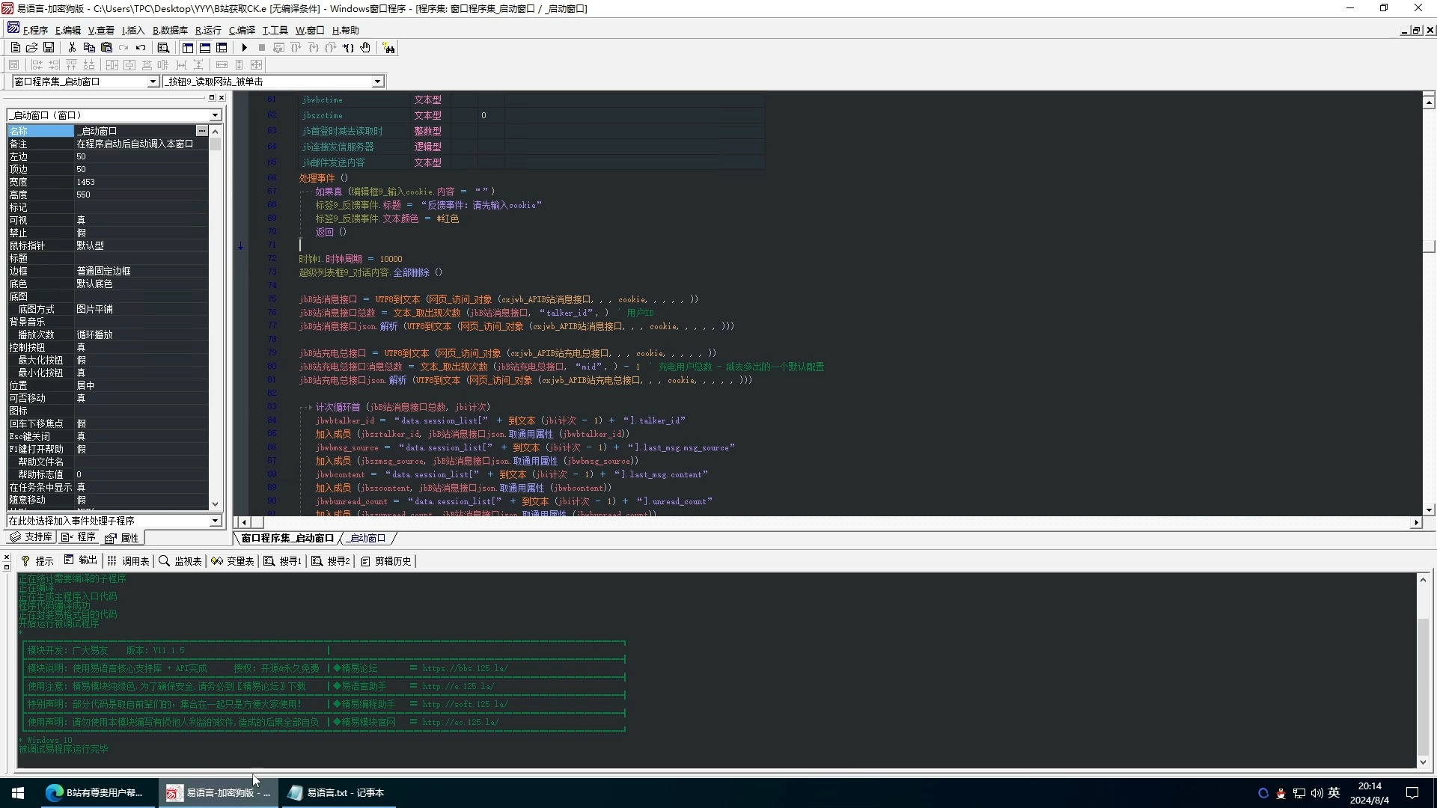This screenshot has height=808, width=1437.
Task: Click the 英 input method indicator
Action: click(x=1334, y=793)
